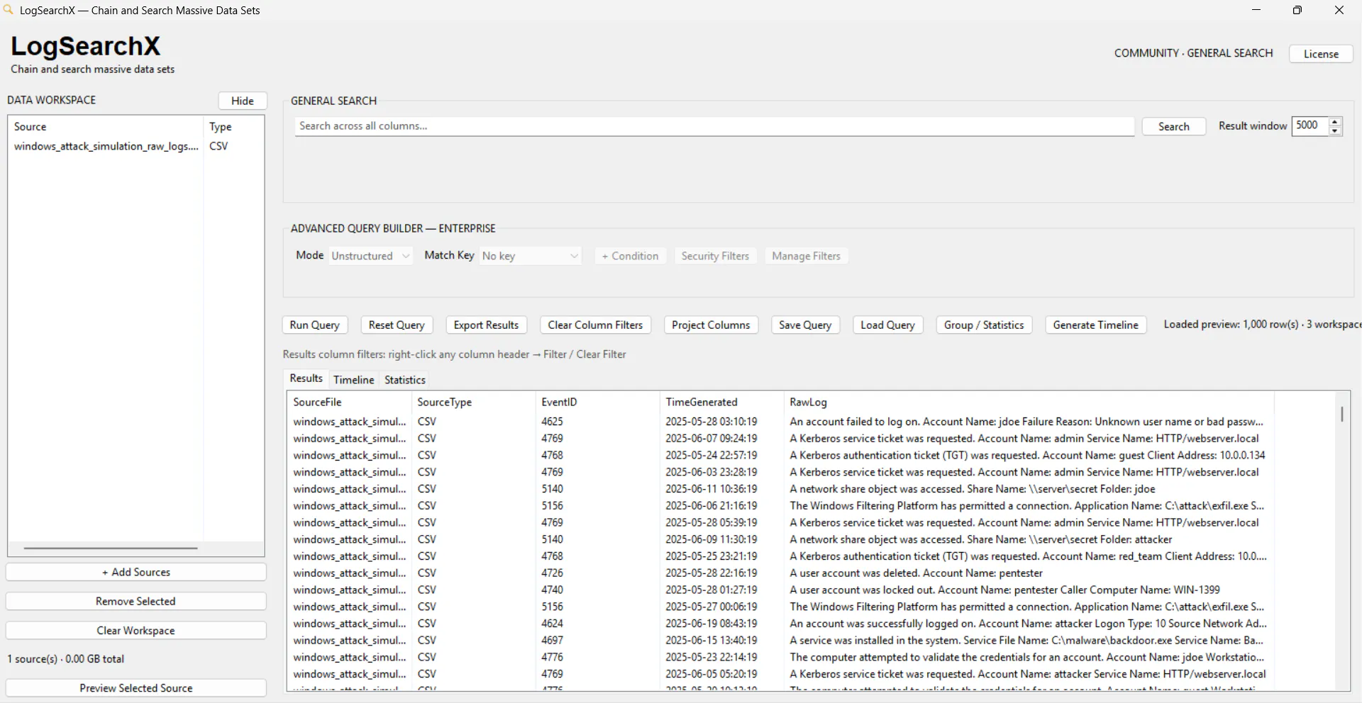
Task: Click Load Query
Action: [887, 325]
